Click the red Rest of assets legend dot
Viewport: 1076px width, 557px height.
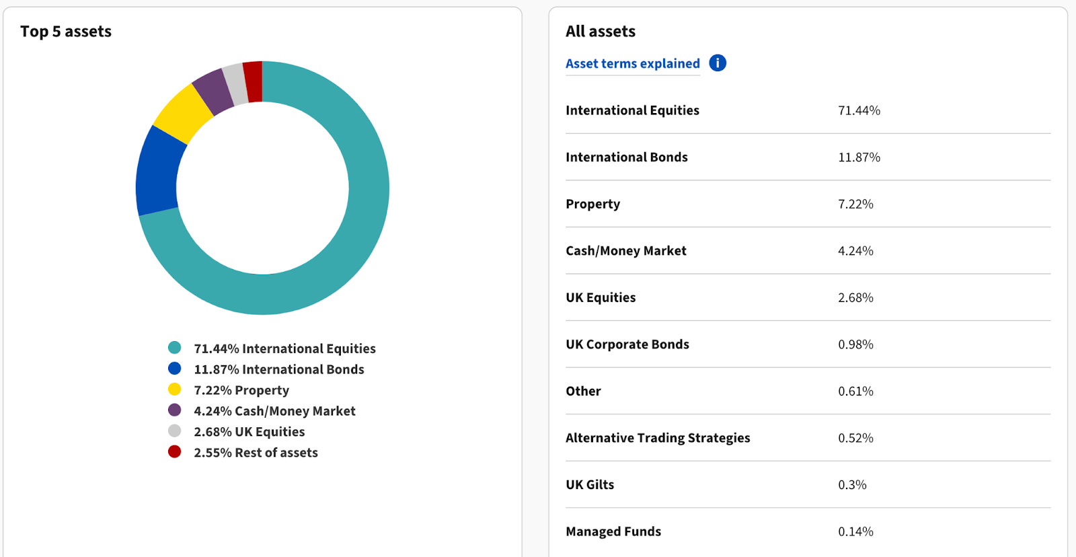pyautogui.click(x=174, y=452)
